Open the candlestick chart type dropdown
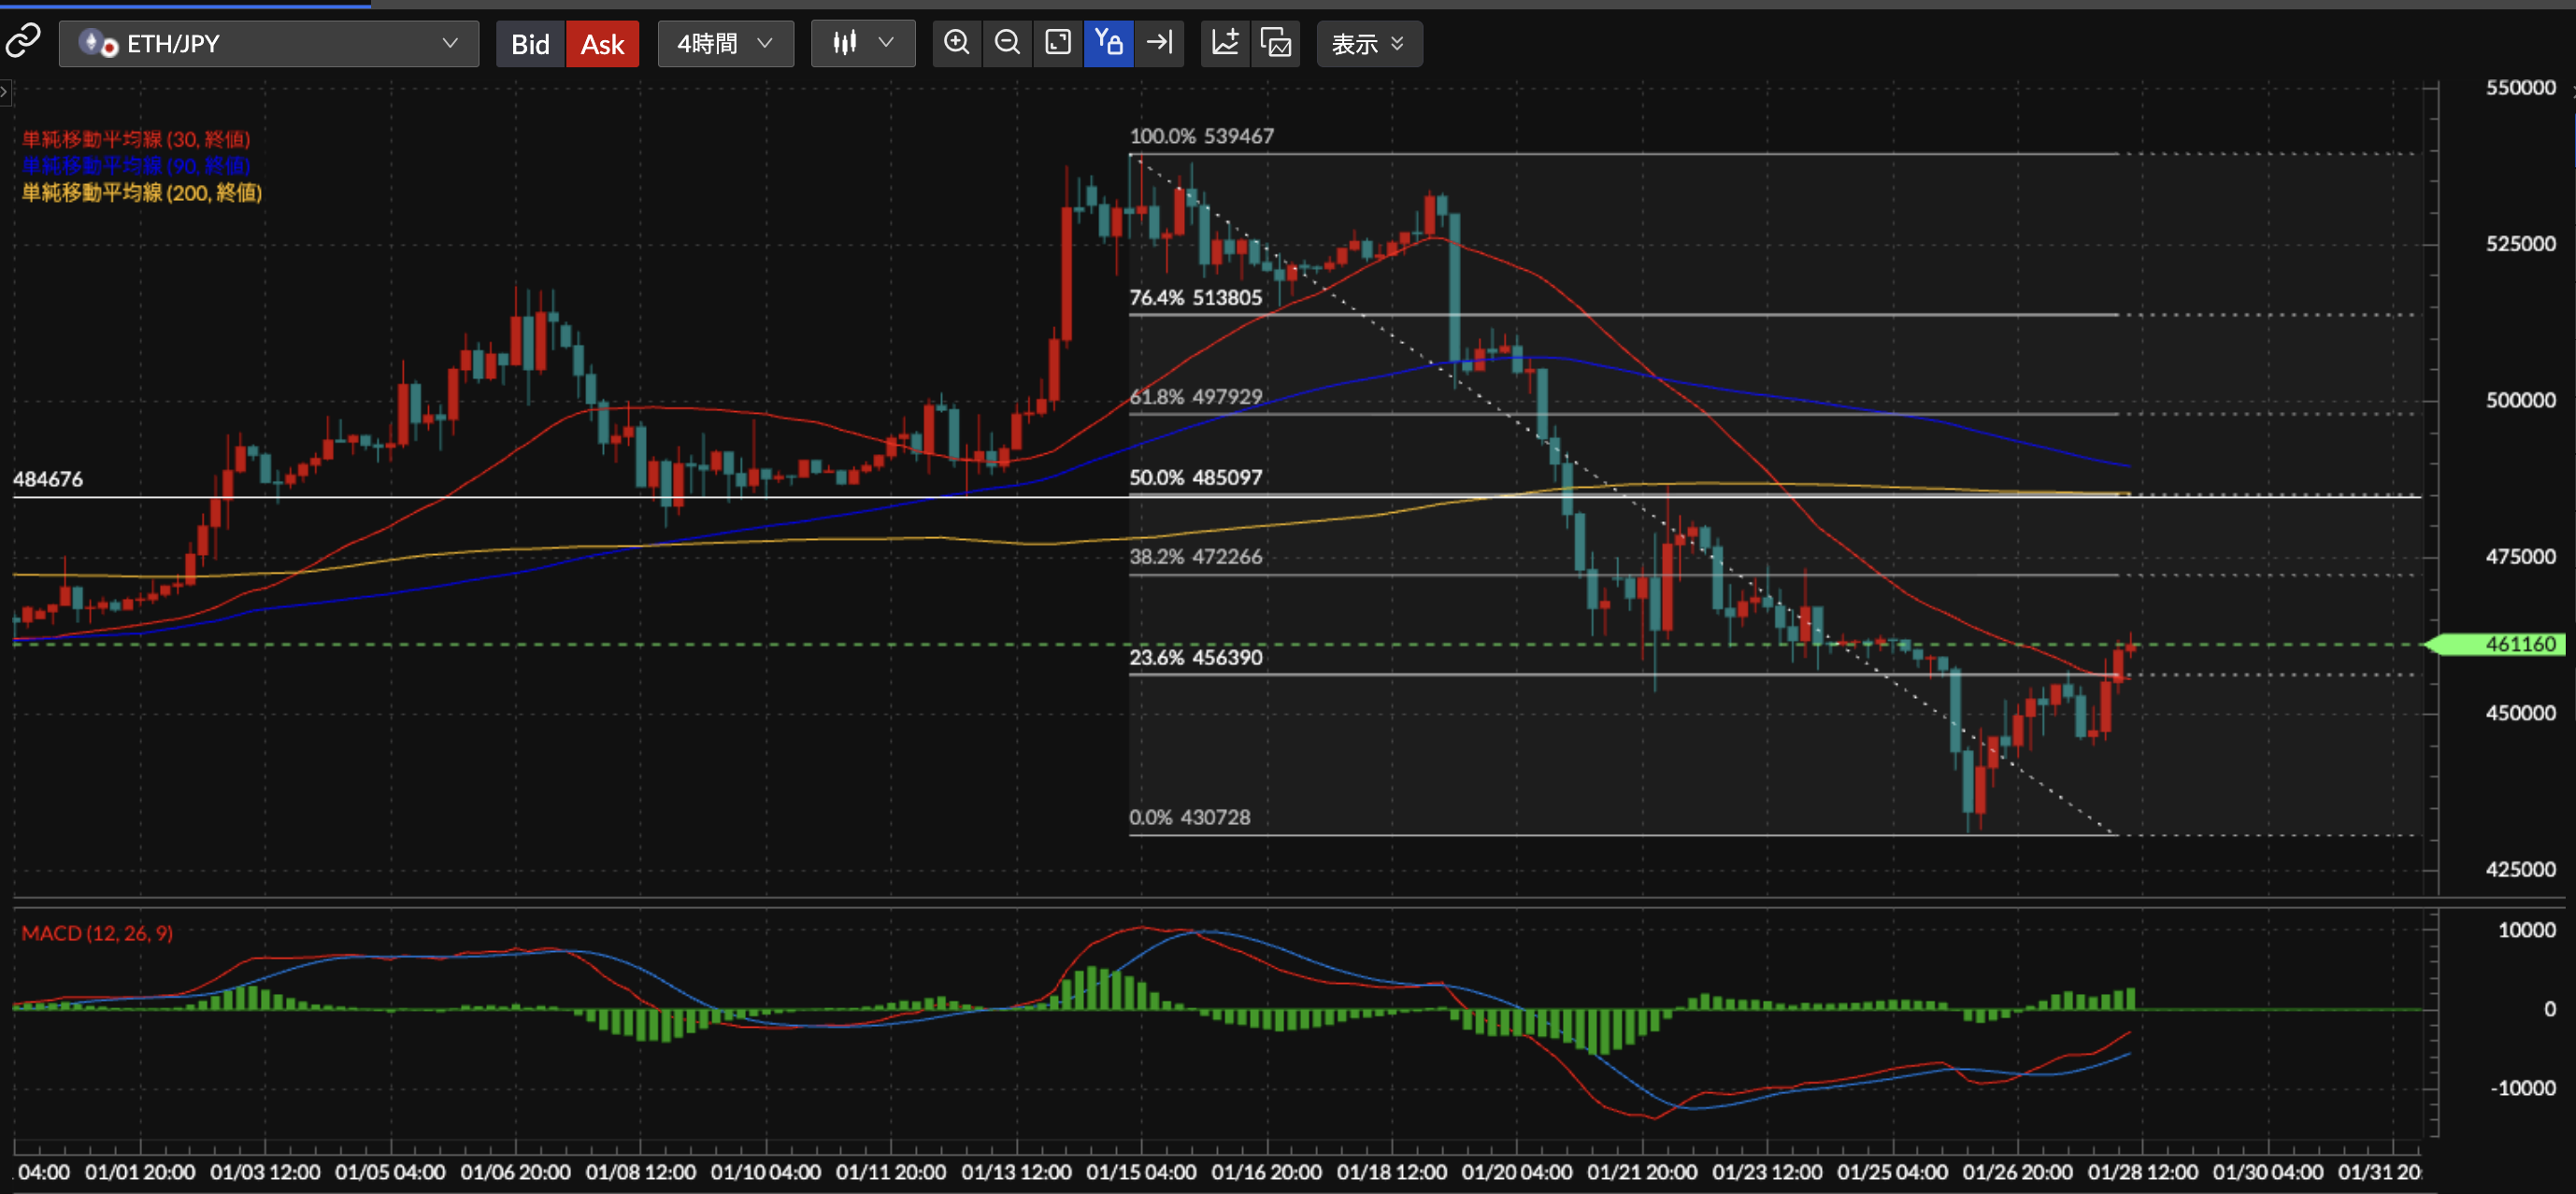Viewport: 2576px width, 1194px height. coord(862,43)
